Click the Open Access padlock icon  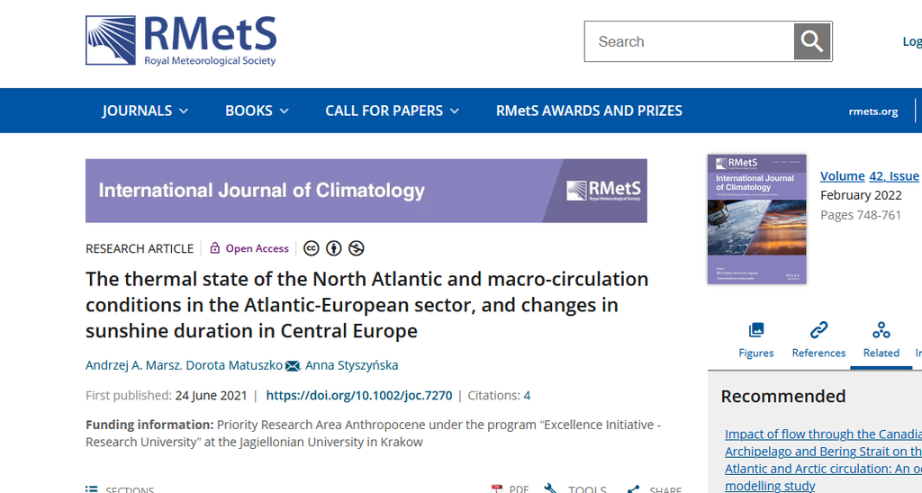pyautogui.click(x=215, y=248)
